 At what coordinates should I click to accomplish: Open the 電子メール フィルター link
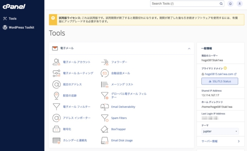click(77, 107)
